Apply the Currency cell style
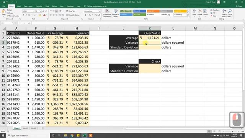Viewport: 245px width, 138px height. [180, 15]
